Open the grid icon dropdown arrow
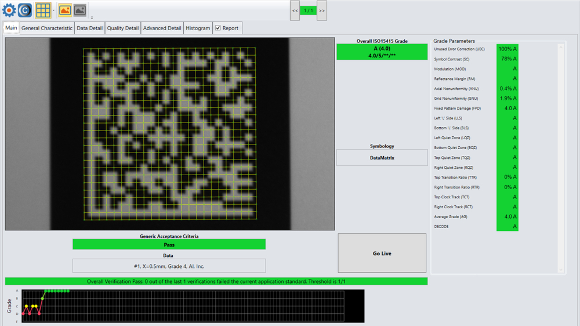580x326 pixels. 53,10
